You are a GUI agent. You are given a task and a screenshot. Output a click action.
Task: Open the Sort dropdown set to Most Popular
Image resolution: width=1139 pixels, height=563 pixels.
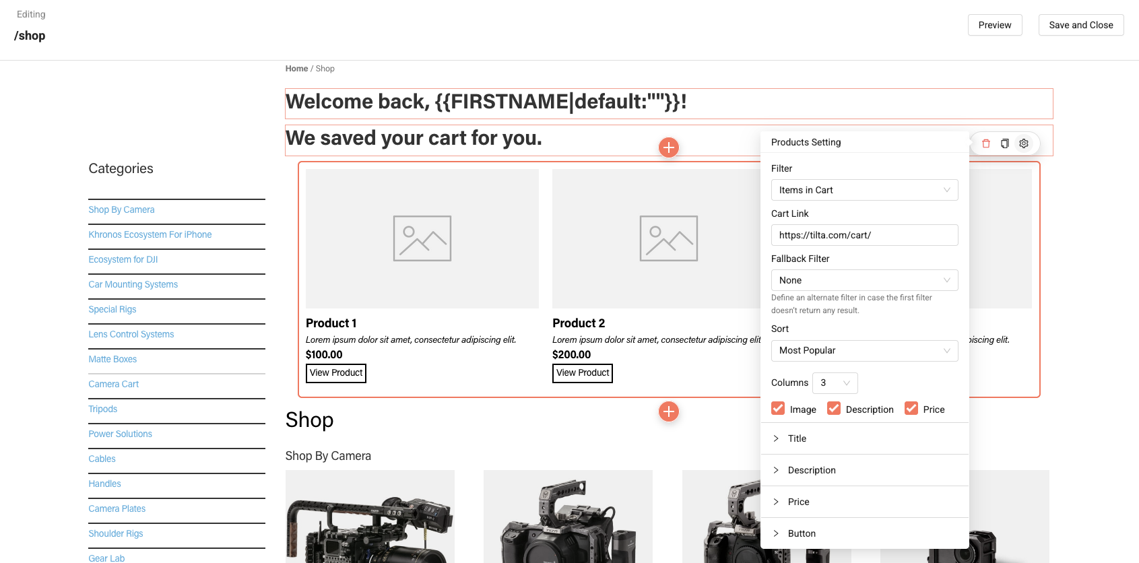pyautogui.click(x=864, y=350)
